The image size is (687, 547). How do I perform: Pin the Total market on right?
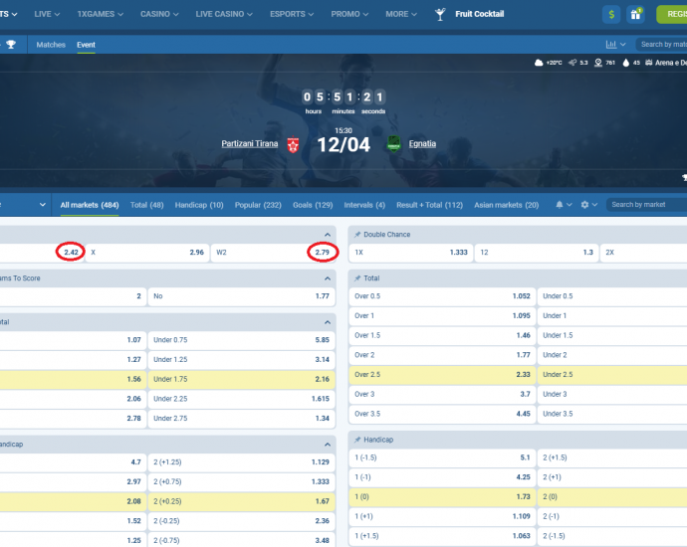(x=357, y=278)
